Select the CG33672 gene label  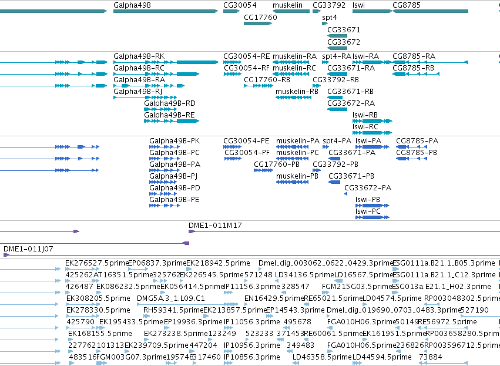coord(344,42)
